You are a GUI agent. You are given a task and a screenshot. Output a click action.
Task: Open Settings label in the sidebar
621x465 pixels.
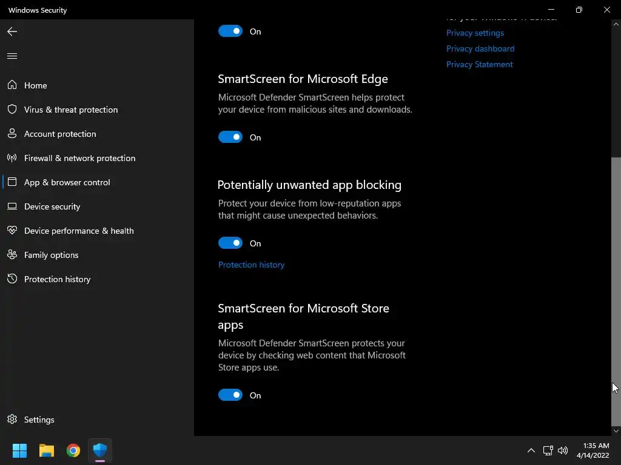click(39, 420)
